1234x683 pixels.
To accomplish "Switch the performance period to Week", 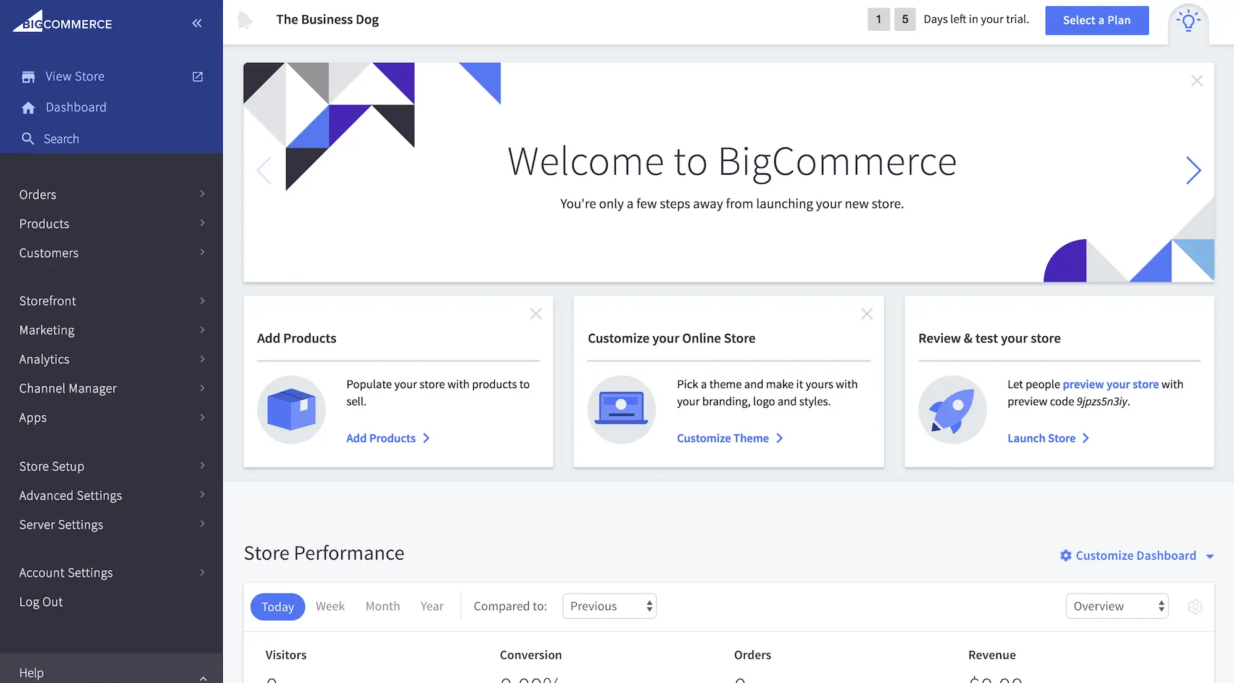I will [330, 606].
